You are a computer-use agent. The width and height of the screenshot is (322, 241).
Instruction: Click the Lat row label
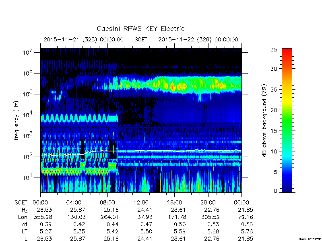tap(23, 224)
